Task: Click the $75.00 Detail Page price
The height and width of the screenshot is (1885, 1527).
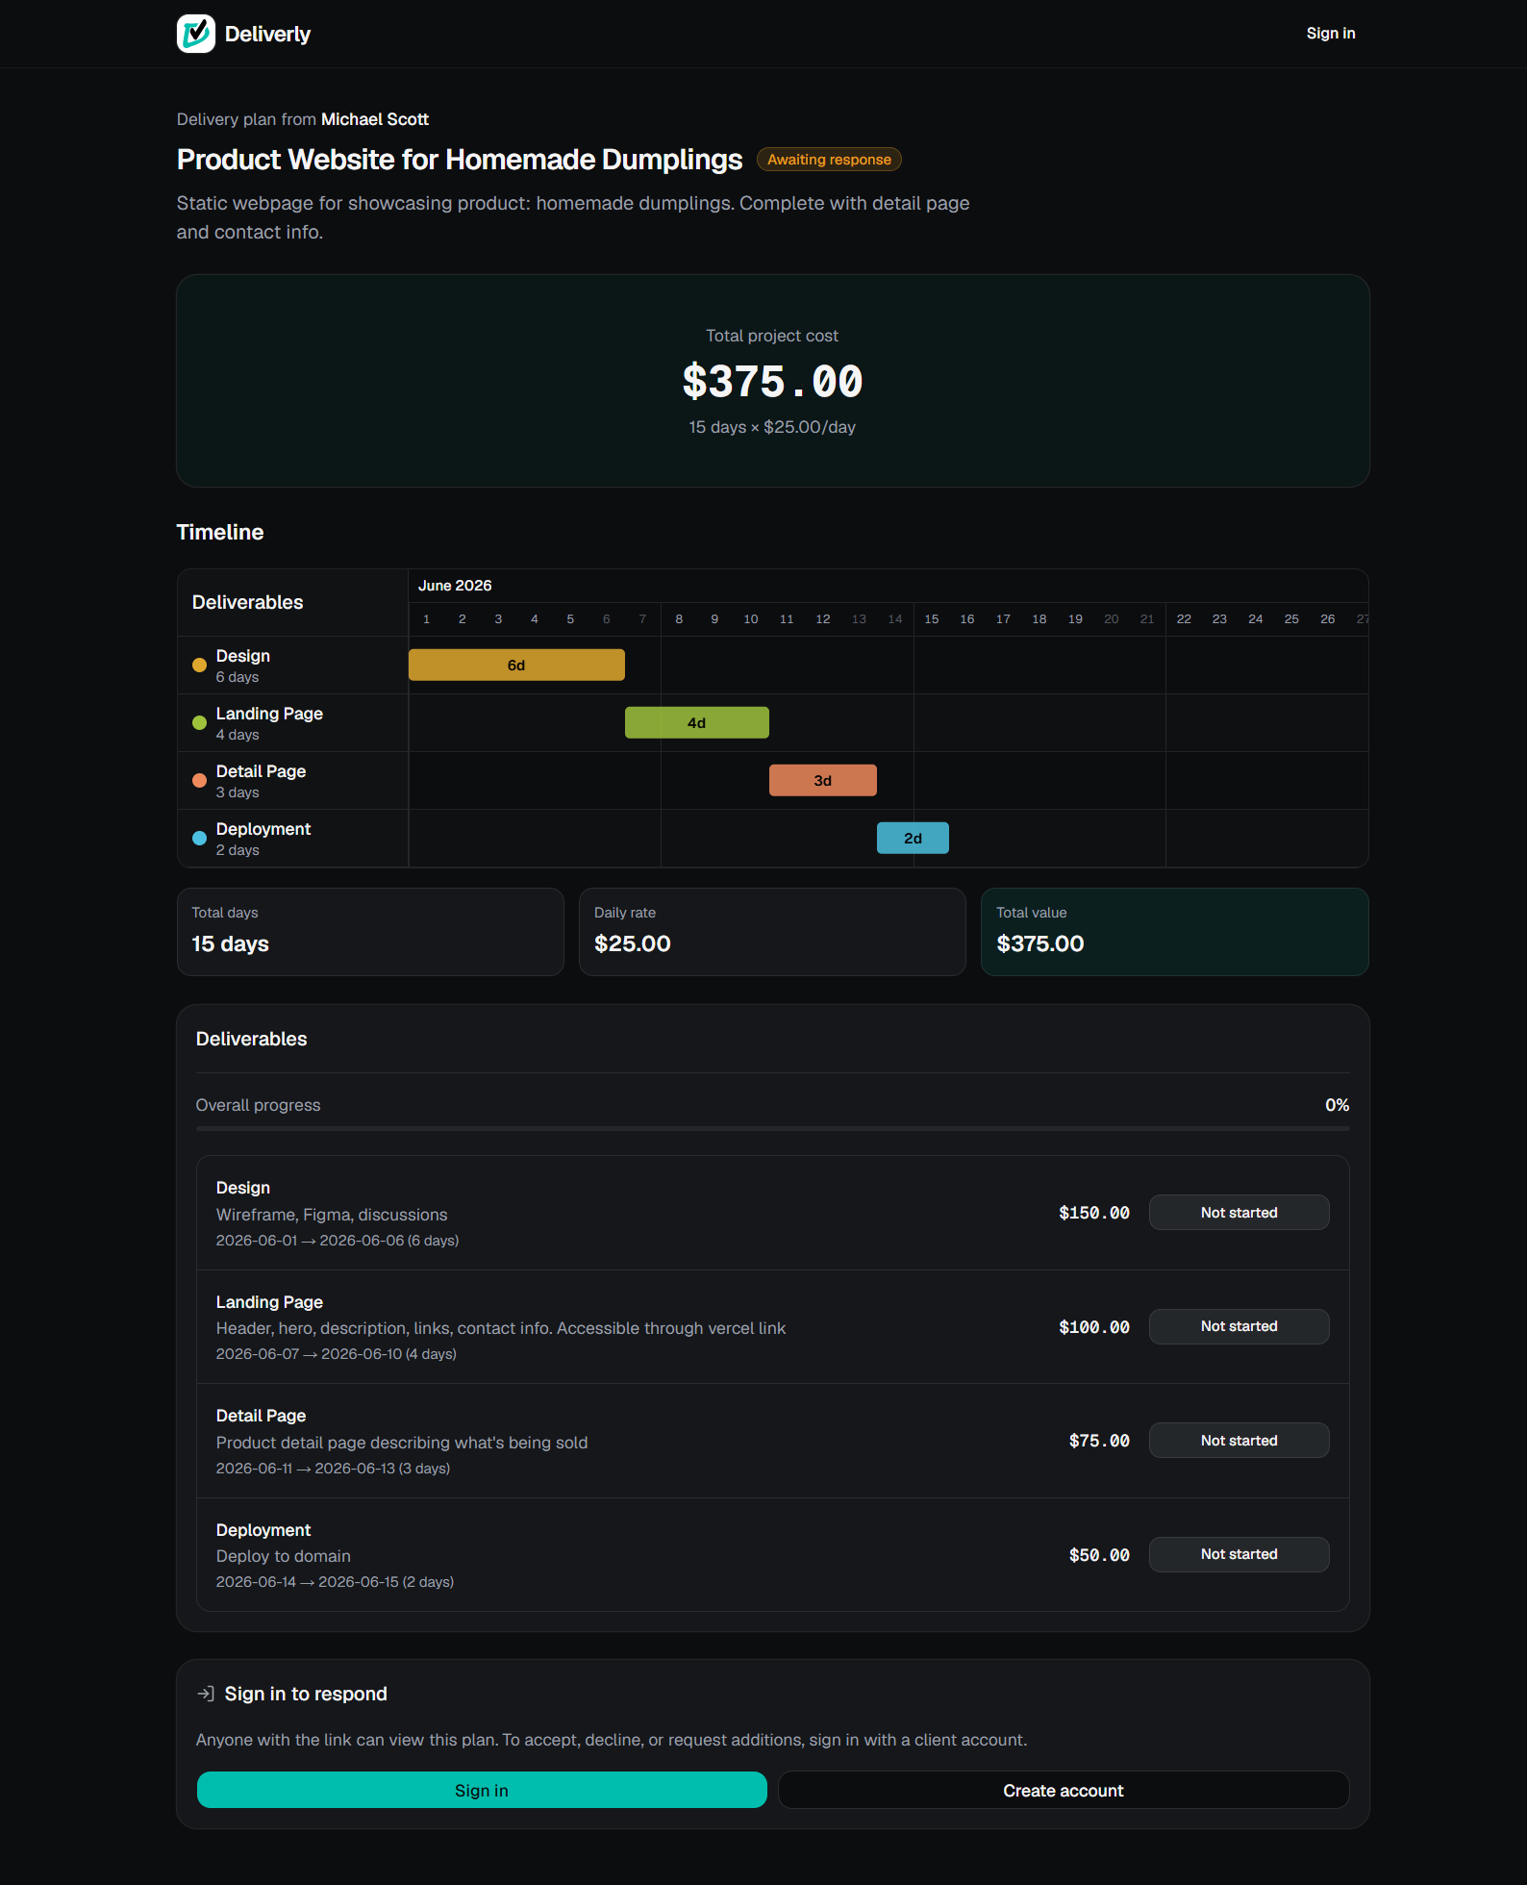Action: click(x=1099, y=1441)
